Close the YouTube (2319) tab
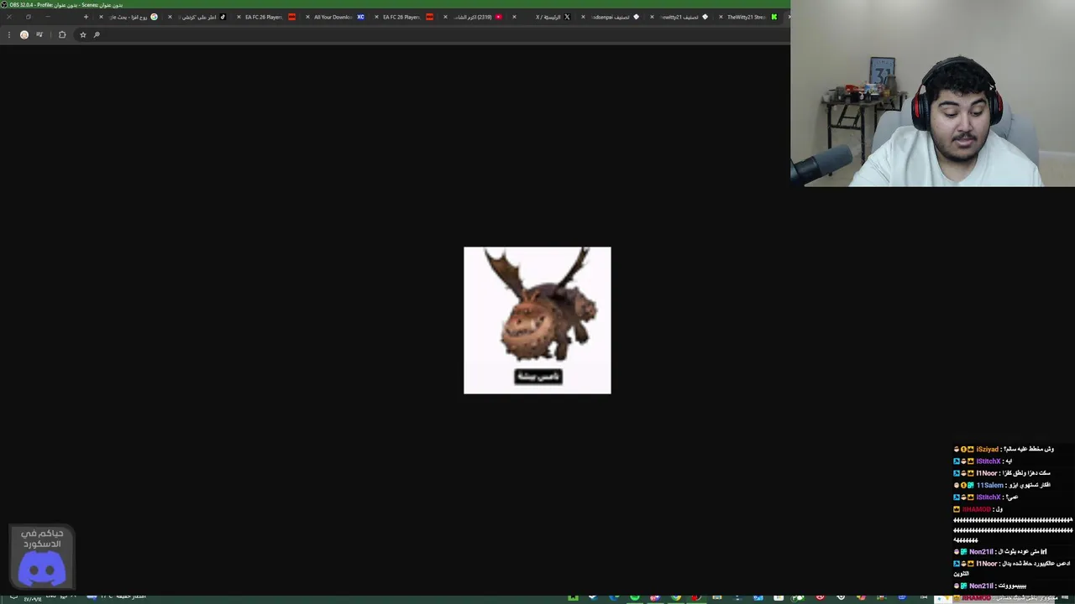The image size is (1075, 604). [x=445, y=17]
